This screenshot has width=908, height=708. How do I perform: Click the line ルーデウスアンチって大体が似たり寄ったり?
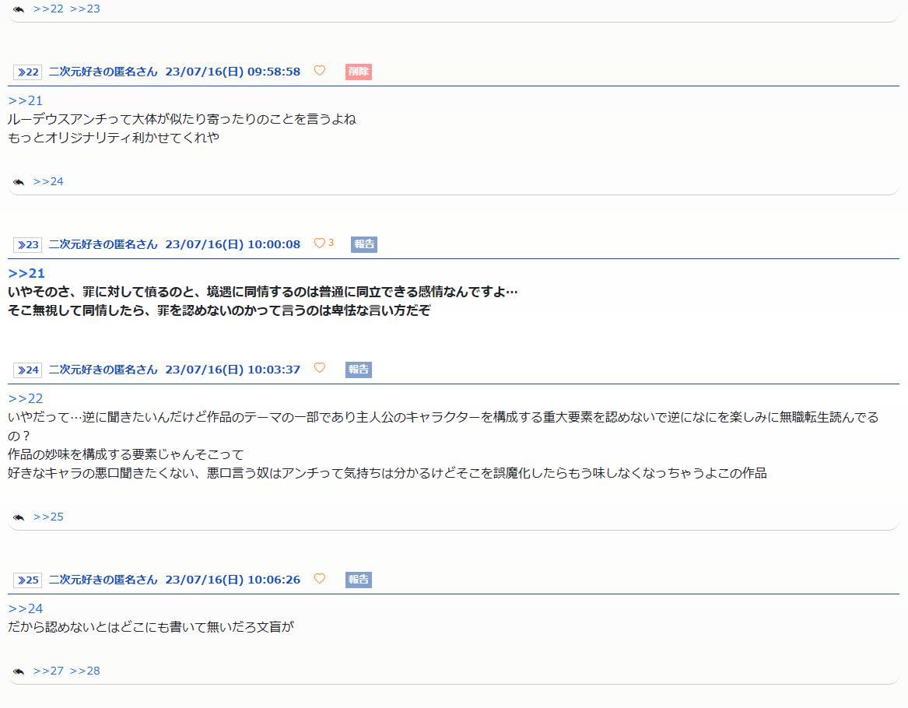182,119
